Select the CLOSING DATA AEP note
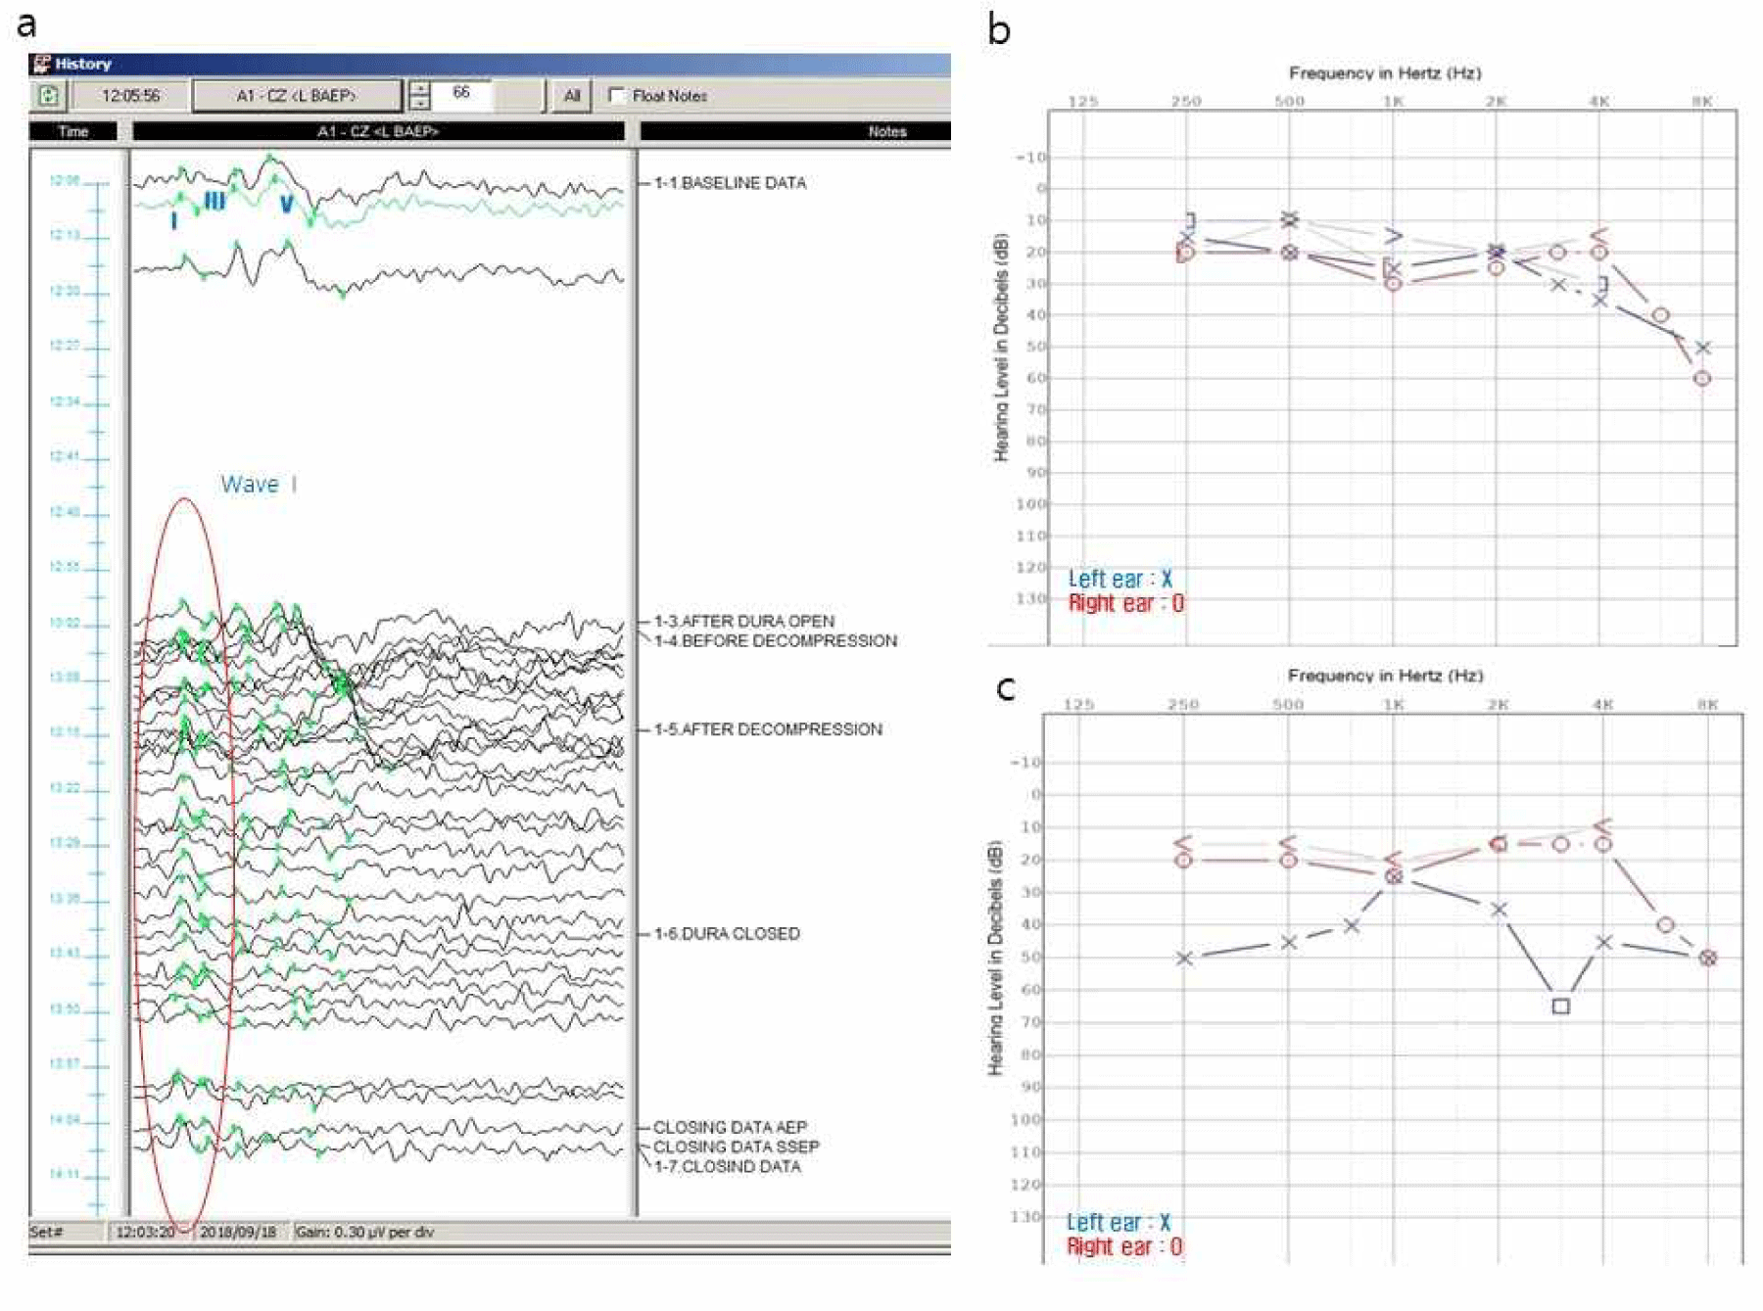Image resolution: width=1763 pixels, height=1311 pixels. click(x=731, y=1127)
